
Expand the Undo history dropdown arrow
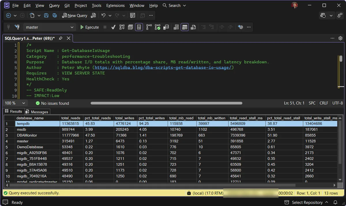point(110,16)
